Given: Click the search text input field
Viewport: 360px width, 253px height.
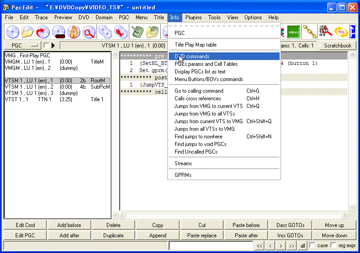Looking at the screenshot, I should 211,246.
